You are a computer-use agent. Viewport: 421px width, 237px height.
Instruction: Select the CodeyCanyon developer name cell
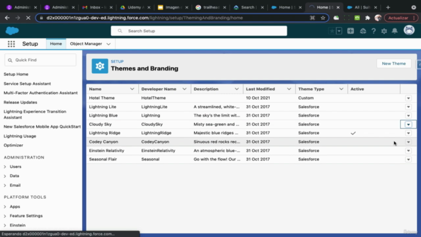point(164,142)
